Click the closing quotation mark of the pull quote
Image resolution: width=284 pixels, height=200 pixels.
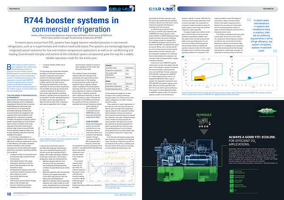(275, 51)
